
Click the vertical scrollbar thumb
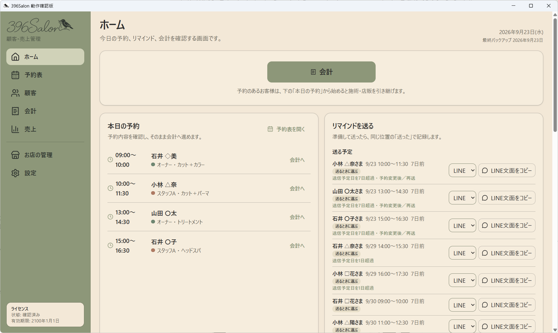click(555, 75)
